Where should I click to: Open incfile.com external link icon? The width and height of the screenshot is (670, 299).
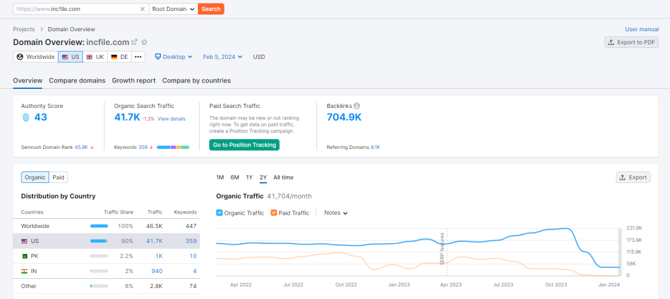pyautogui.click(x=135, y=42)
